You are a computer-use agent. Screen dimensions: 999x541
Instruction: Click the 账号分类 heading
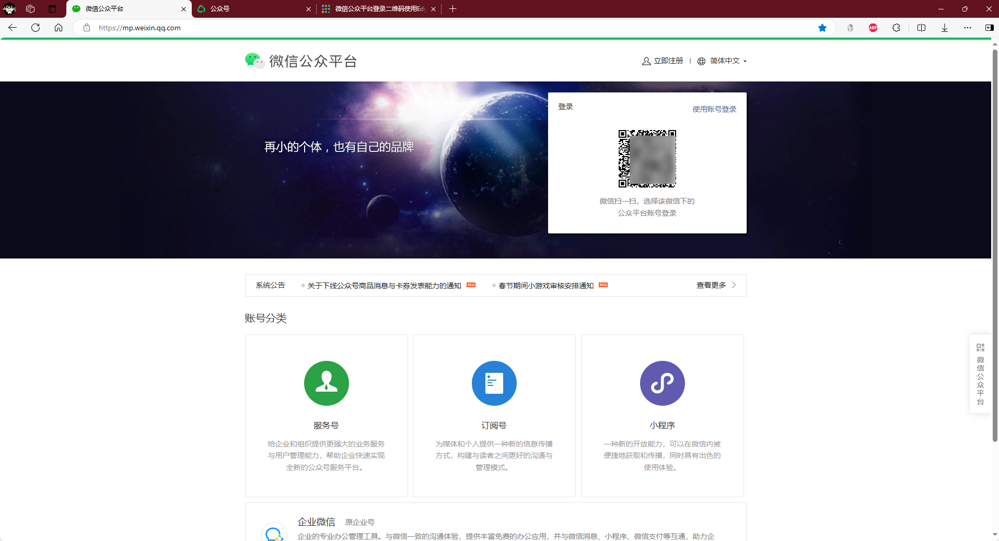pos(265,318)
